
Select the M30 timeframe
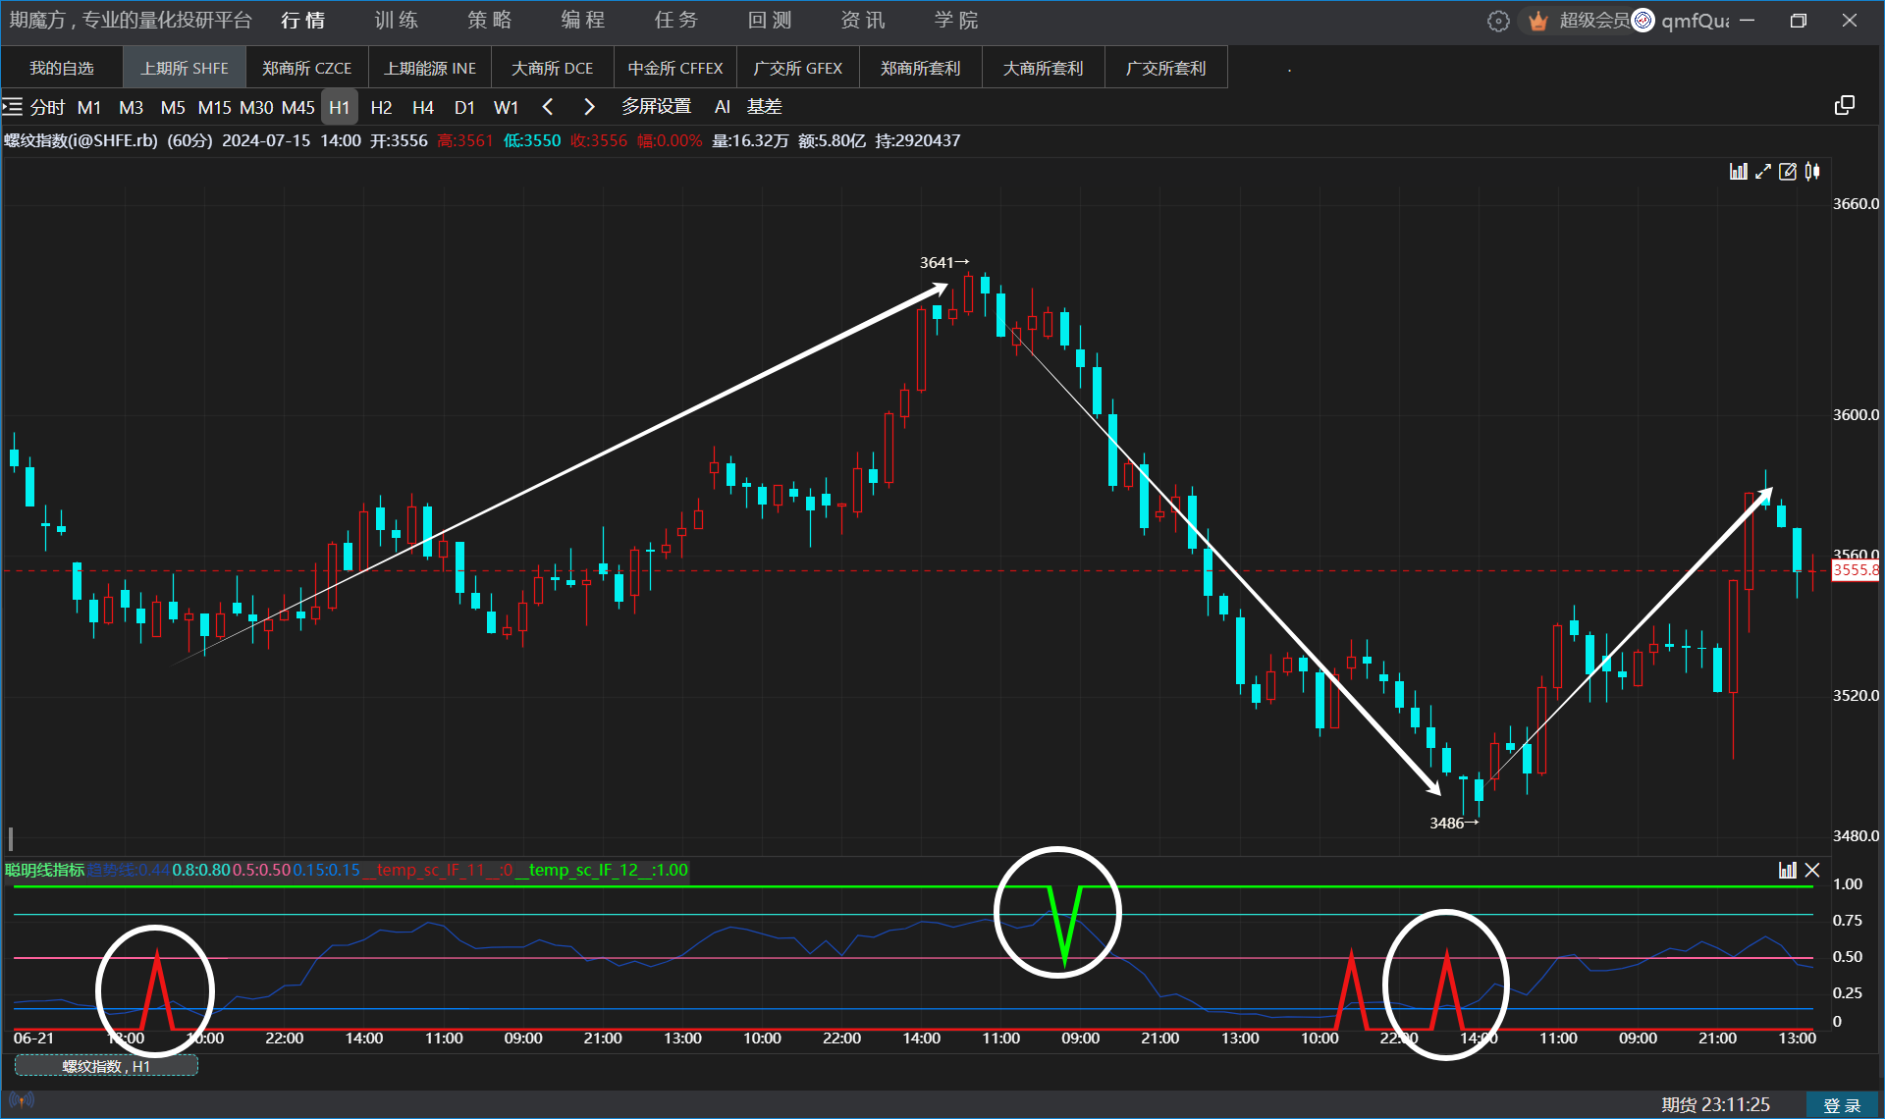pyautogui.click(x=256, y=107)
